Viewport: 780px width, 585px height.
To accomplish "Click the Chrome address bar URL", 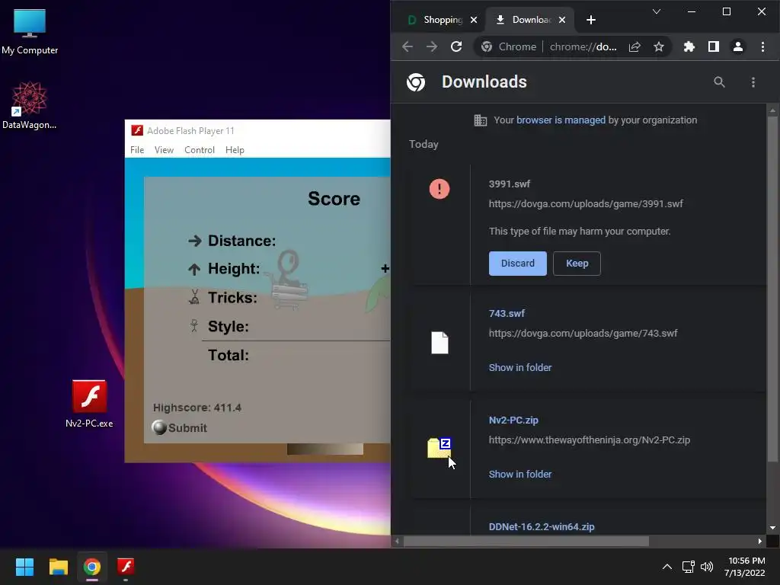I will [583, 46].
